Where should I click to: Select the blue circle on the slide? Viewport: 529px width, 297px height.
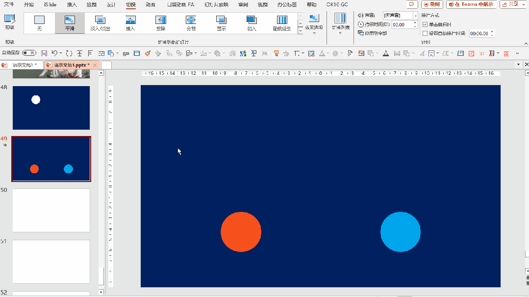(401, 231)
